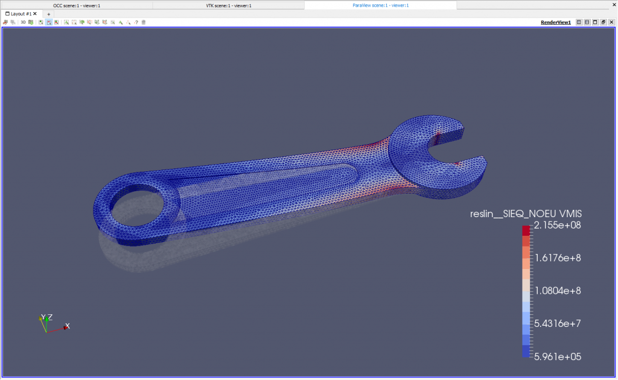
Task: Select ParaView scene:1 viewer tab
Action: coord(380,5)
